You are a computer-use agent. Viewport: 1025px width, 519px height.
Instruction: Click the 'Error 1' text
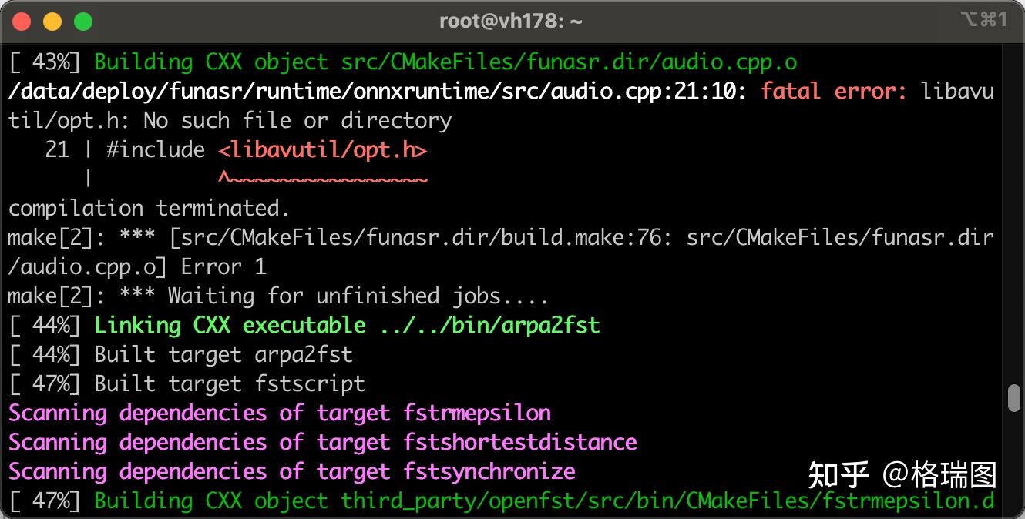[223, 266]
